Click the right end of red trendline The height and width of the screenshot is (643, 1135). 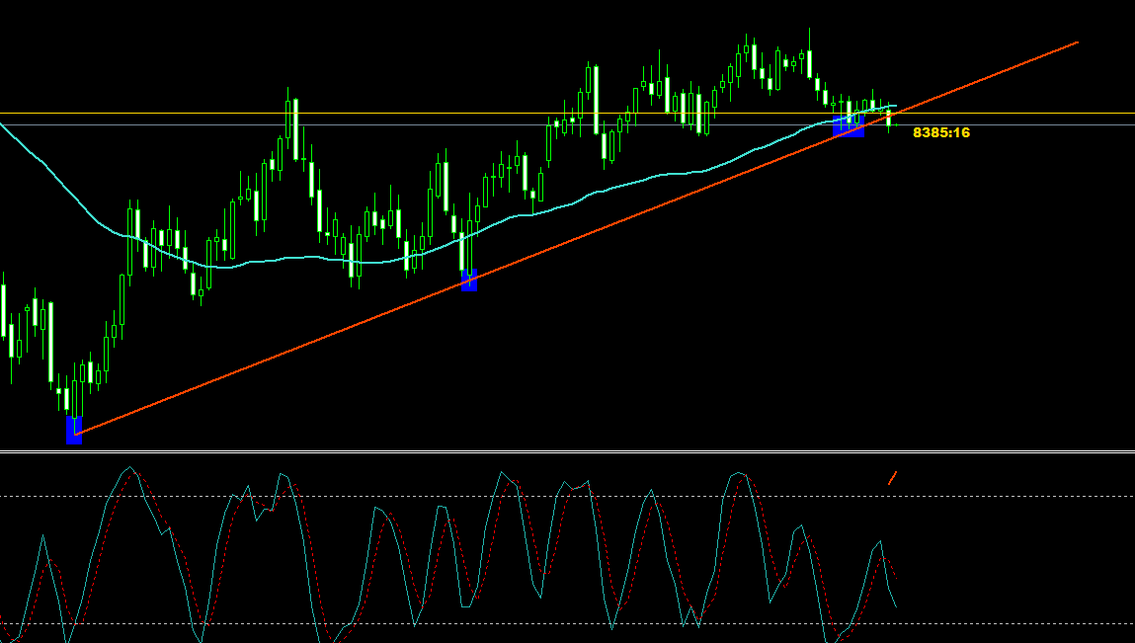pos(1076,42)
